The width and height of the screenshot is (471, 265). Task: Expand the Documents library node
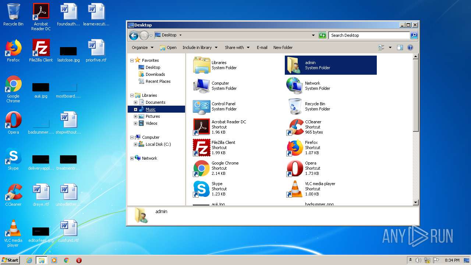click(x=135, y=102)
